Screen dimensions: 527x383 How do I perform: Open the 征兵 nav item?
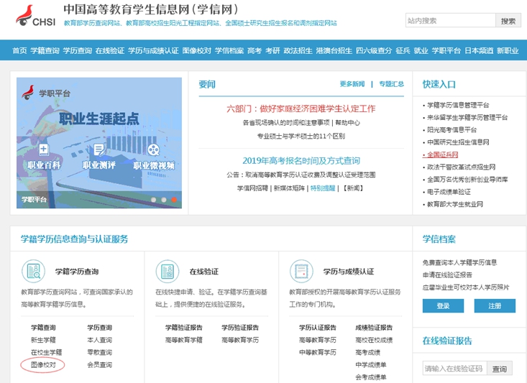tap(403, 51)
